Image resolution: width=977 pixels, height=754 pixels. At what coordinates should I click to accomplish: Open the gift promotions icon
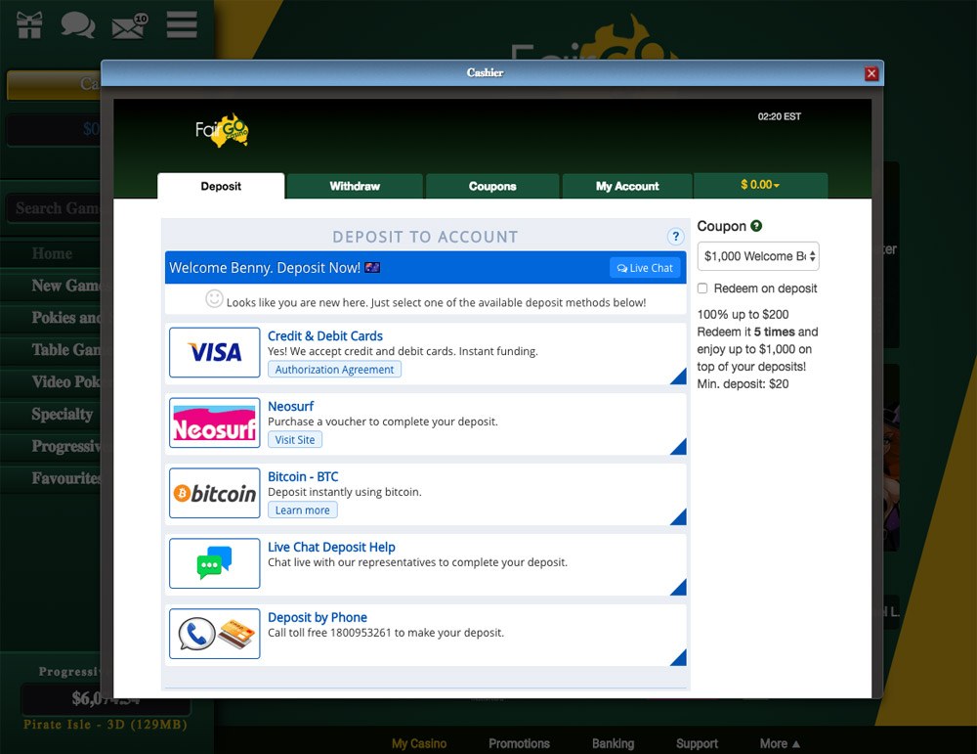coord(29,25)
